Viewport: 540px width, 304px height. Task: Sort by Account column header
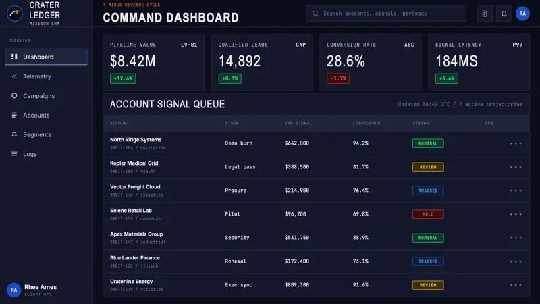click(119, 123)
